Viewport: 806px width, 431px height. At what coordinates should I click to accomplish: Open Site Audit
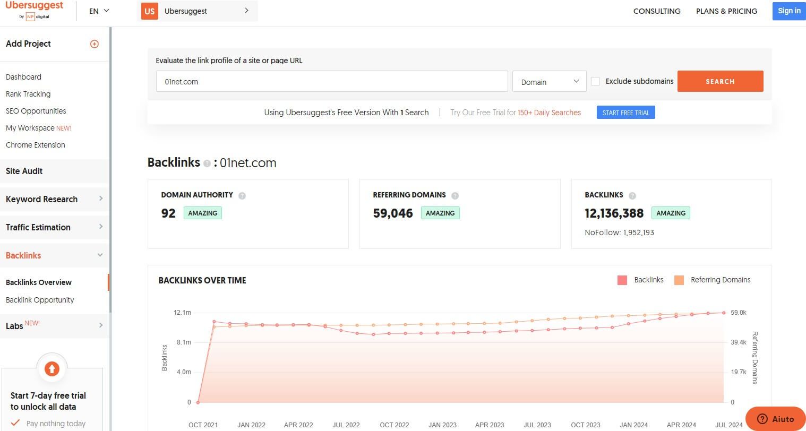click(x=54, y=171)
